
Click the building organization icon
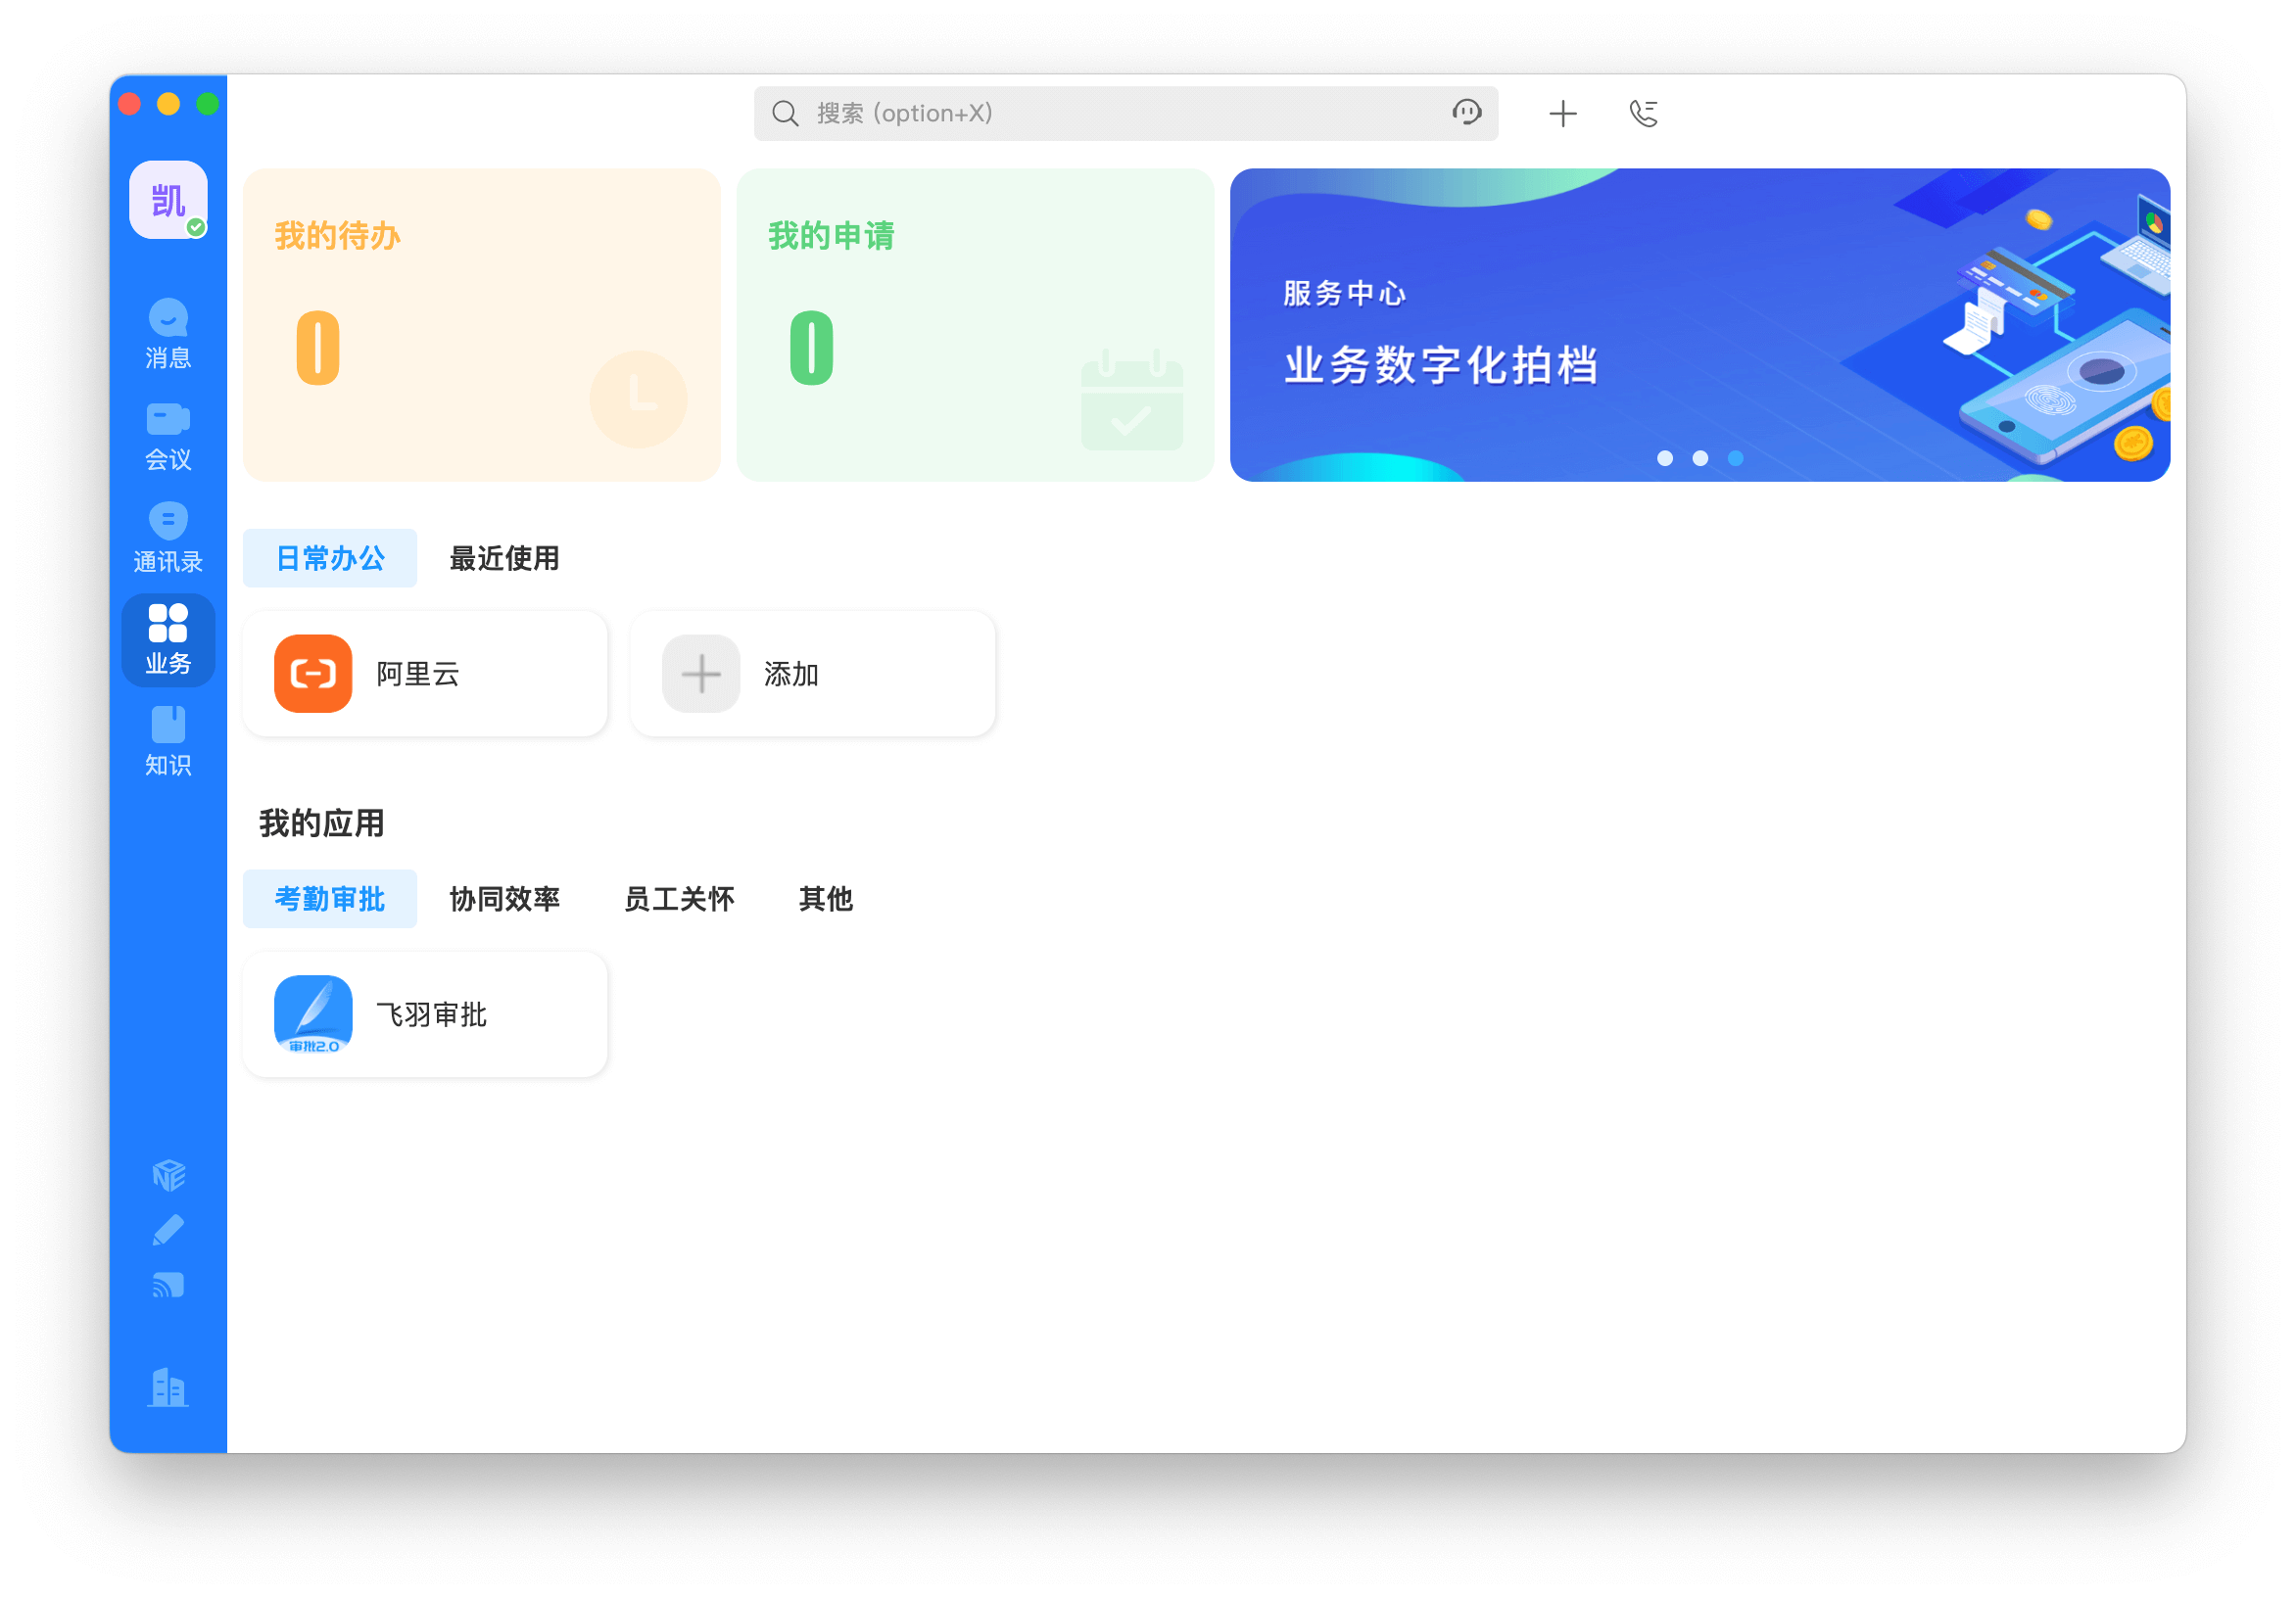click(x=168, y=1387)
